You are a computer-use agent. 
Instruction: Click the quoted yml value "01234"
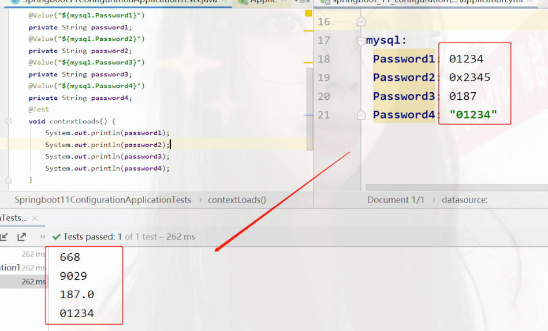473,115
